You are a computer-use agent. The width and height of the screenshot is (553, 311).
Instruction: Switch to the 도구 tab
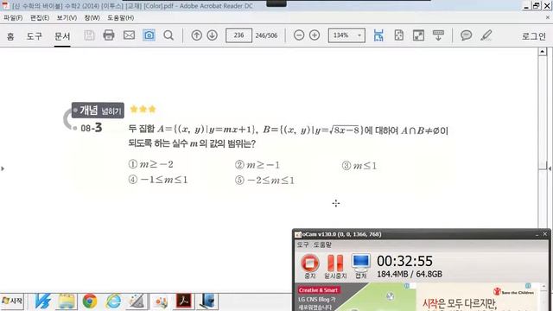click(35, 36)
